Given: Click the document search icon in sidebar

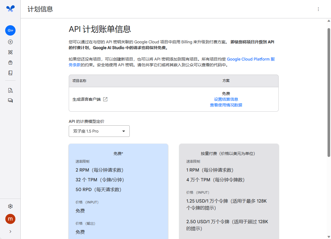Looking at the screenshot, I should tap(10, 91).
